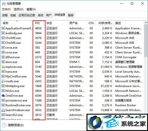The height and width of the screenshot is (131, 148).
Task: Click the RuntimeBroker.exe process icon
Action: click(x=3, y=105)
